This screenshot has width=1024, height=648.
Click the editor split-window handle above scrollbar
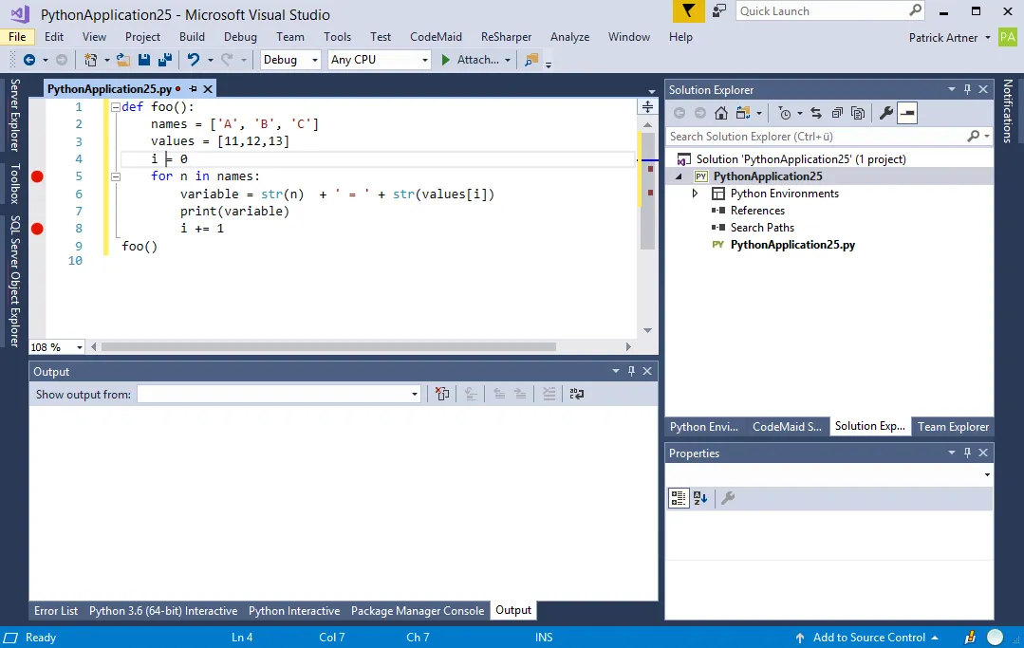coord(647,107)
